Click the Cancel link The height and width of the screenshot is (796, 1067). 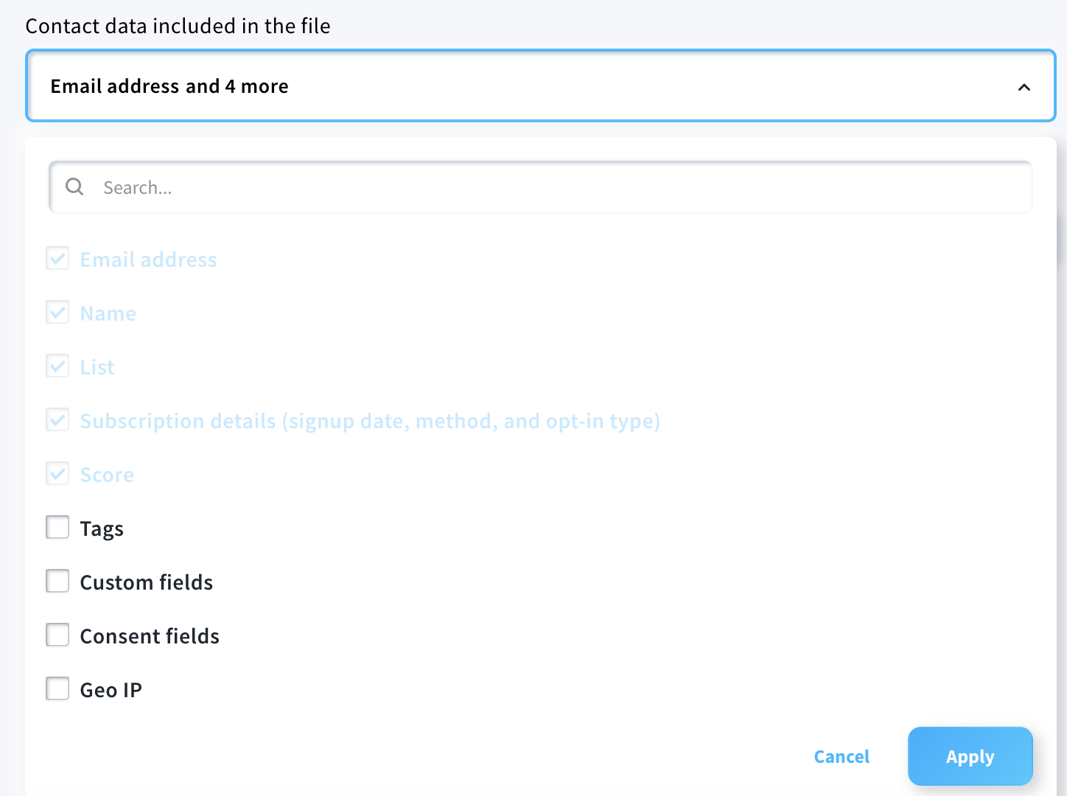coord(842,757)
